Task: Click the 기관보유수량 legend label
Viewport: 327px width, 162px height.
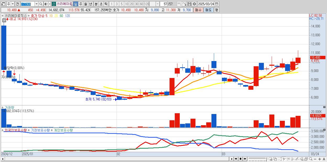Action: [40, 130]
